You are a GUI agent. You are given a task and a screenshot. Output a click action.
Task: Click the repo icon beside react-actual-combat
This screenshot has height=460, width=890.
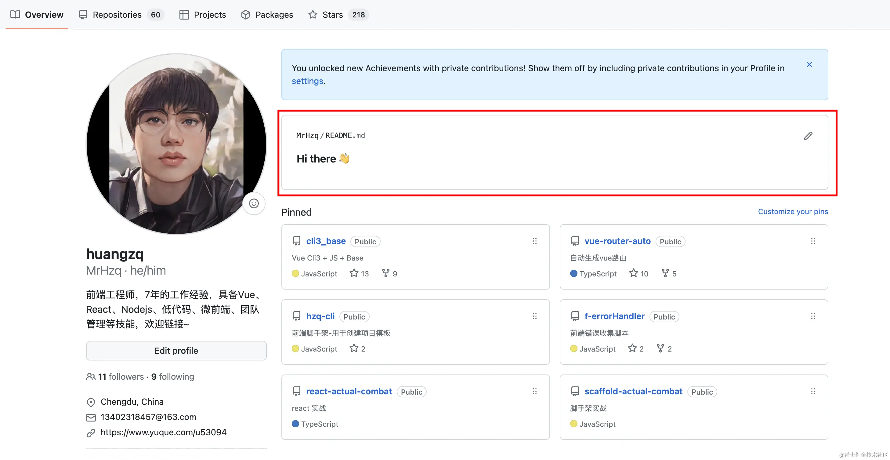296,391
